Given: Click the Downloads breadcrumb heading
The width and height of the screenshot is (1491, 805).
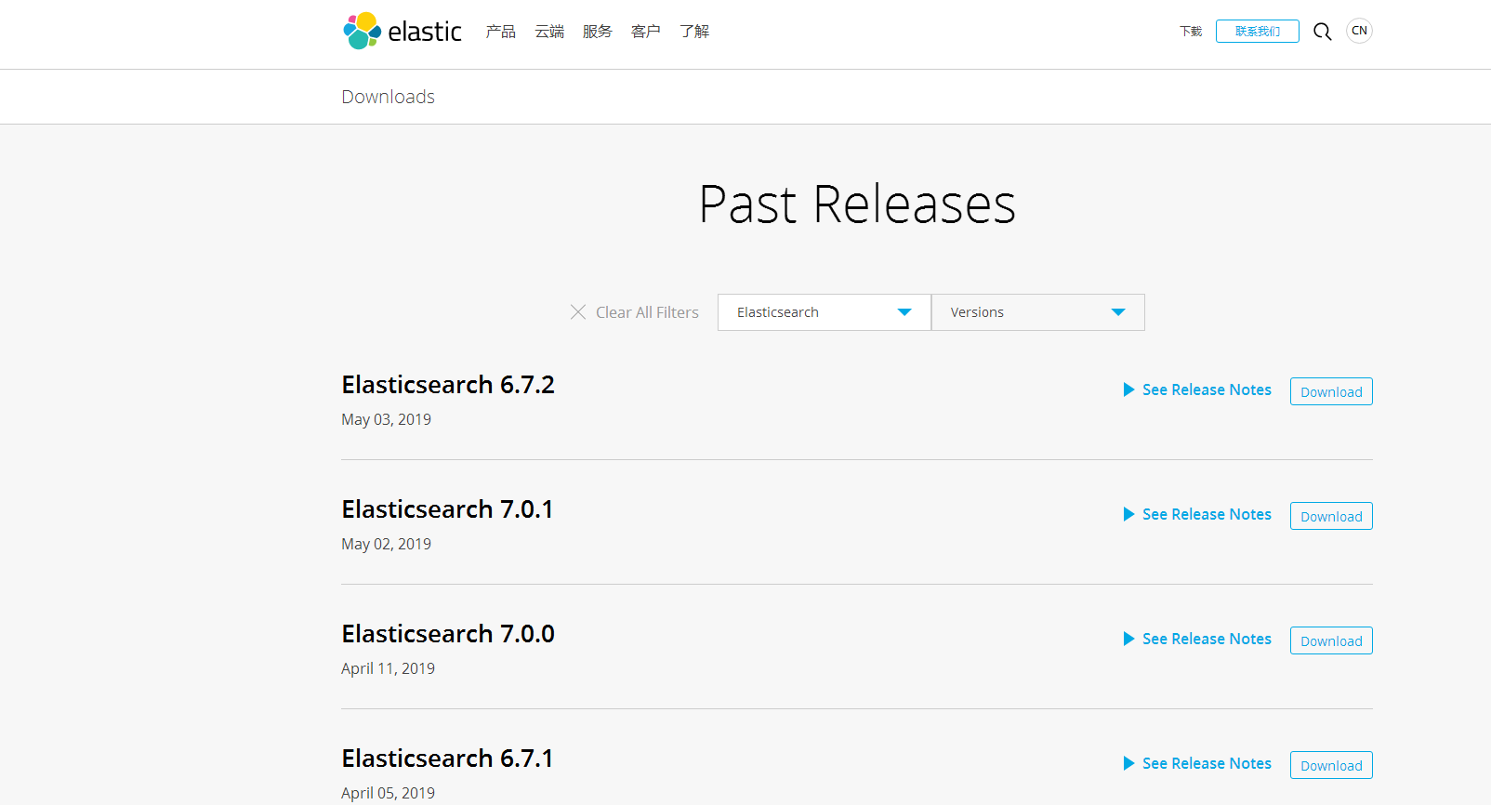Looking at the screenshot, I should click(x=388, y=97).
